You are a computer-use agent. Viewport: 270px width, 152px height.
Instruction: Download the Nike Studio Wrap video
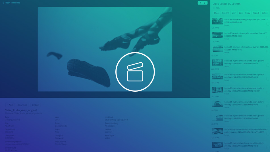pos(22,105)
